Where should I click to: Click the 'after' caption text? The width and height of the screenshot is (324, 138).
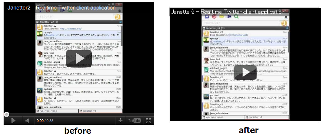pos(249,130)
